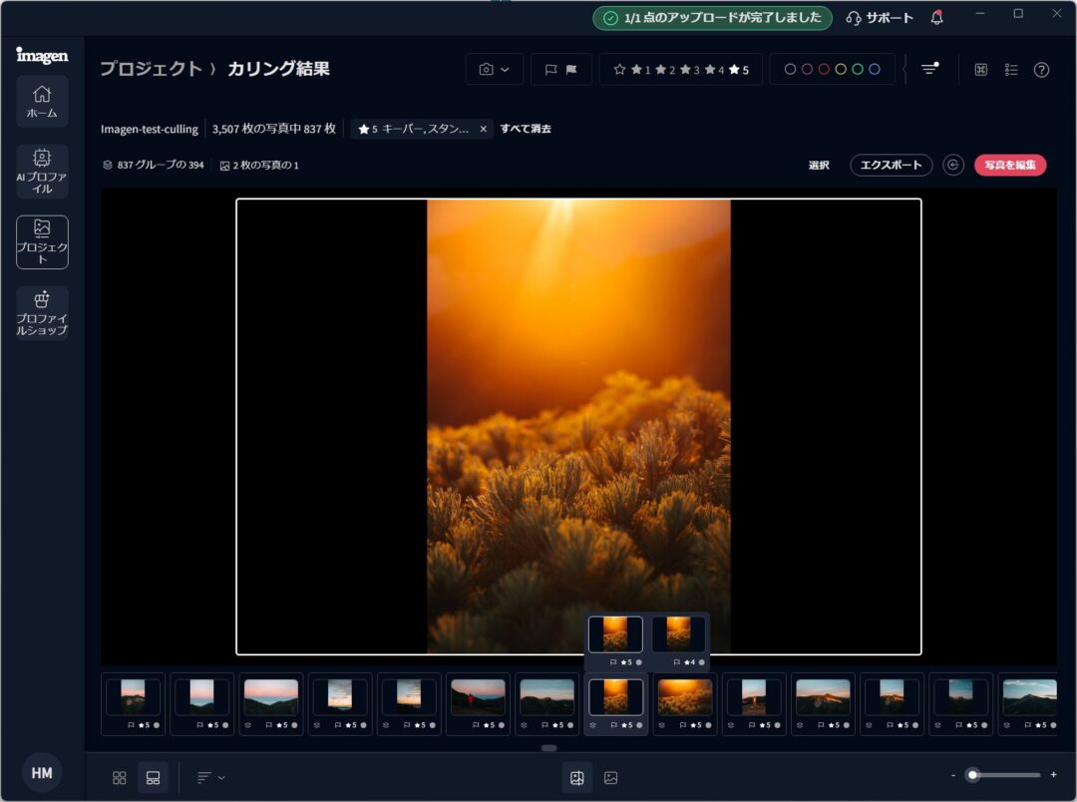The width and height of the screenshot is (1077, 802).
Task: Open the sort order dropdown
Action: click(x=210, y=777)
